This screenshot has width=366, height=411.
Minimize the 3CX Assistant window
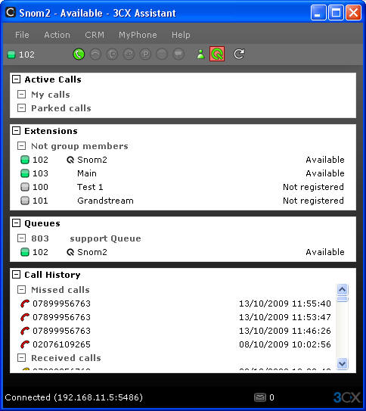click(318, 12)
